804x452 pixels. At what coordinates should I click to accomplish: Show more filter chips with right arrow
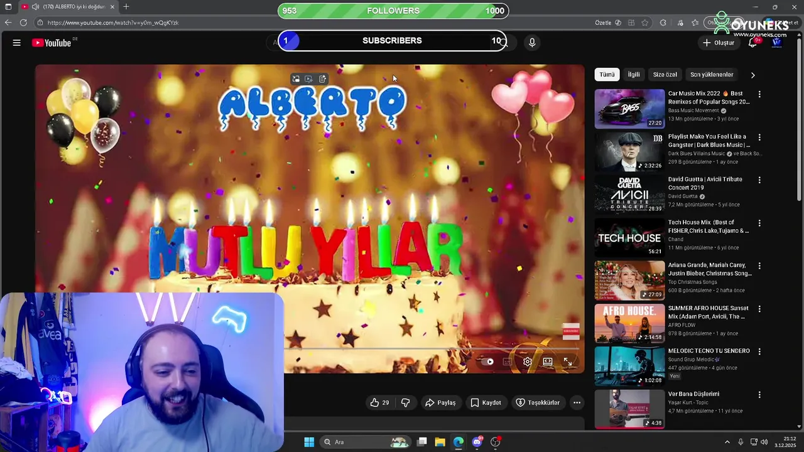(x=752, y=75)
